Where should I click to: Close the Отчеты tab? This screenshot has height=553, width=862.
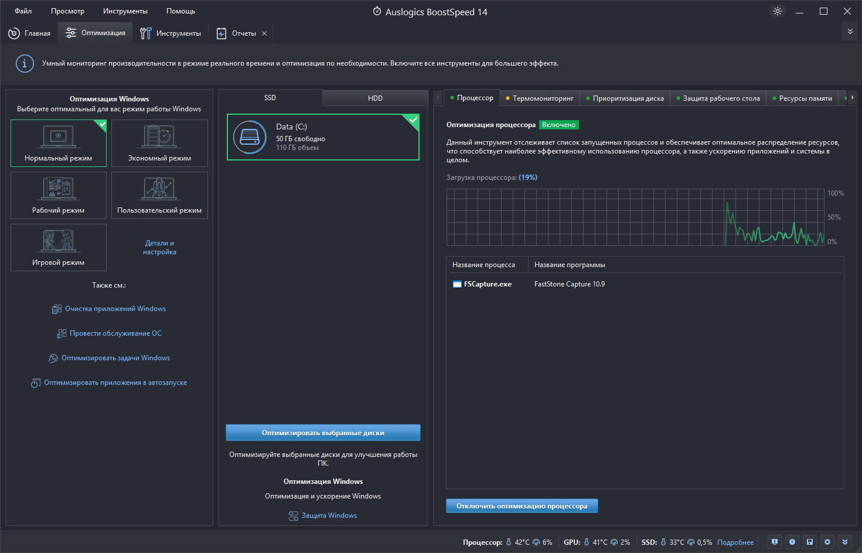tap(264, 33)
